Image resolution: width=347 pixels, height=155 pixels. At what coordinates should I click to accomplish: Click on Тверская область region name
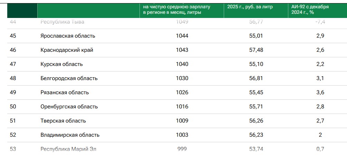click(63, 121)
